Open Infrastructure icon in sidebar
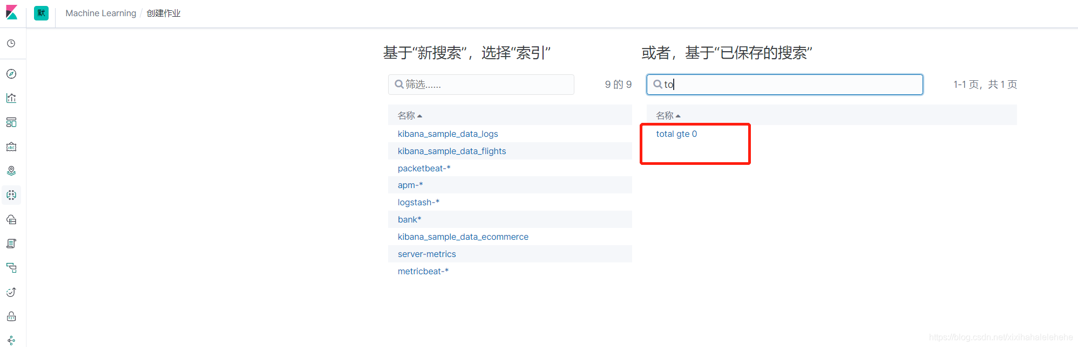 [x=11, y=219]
